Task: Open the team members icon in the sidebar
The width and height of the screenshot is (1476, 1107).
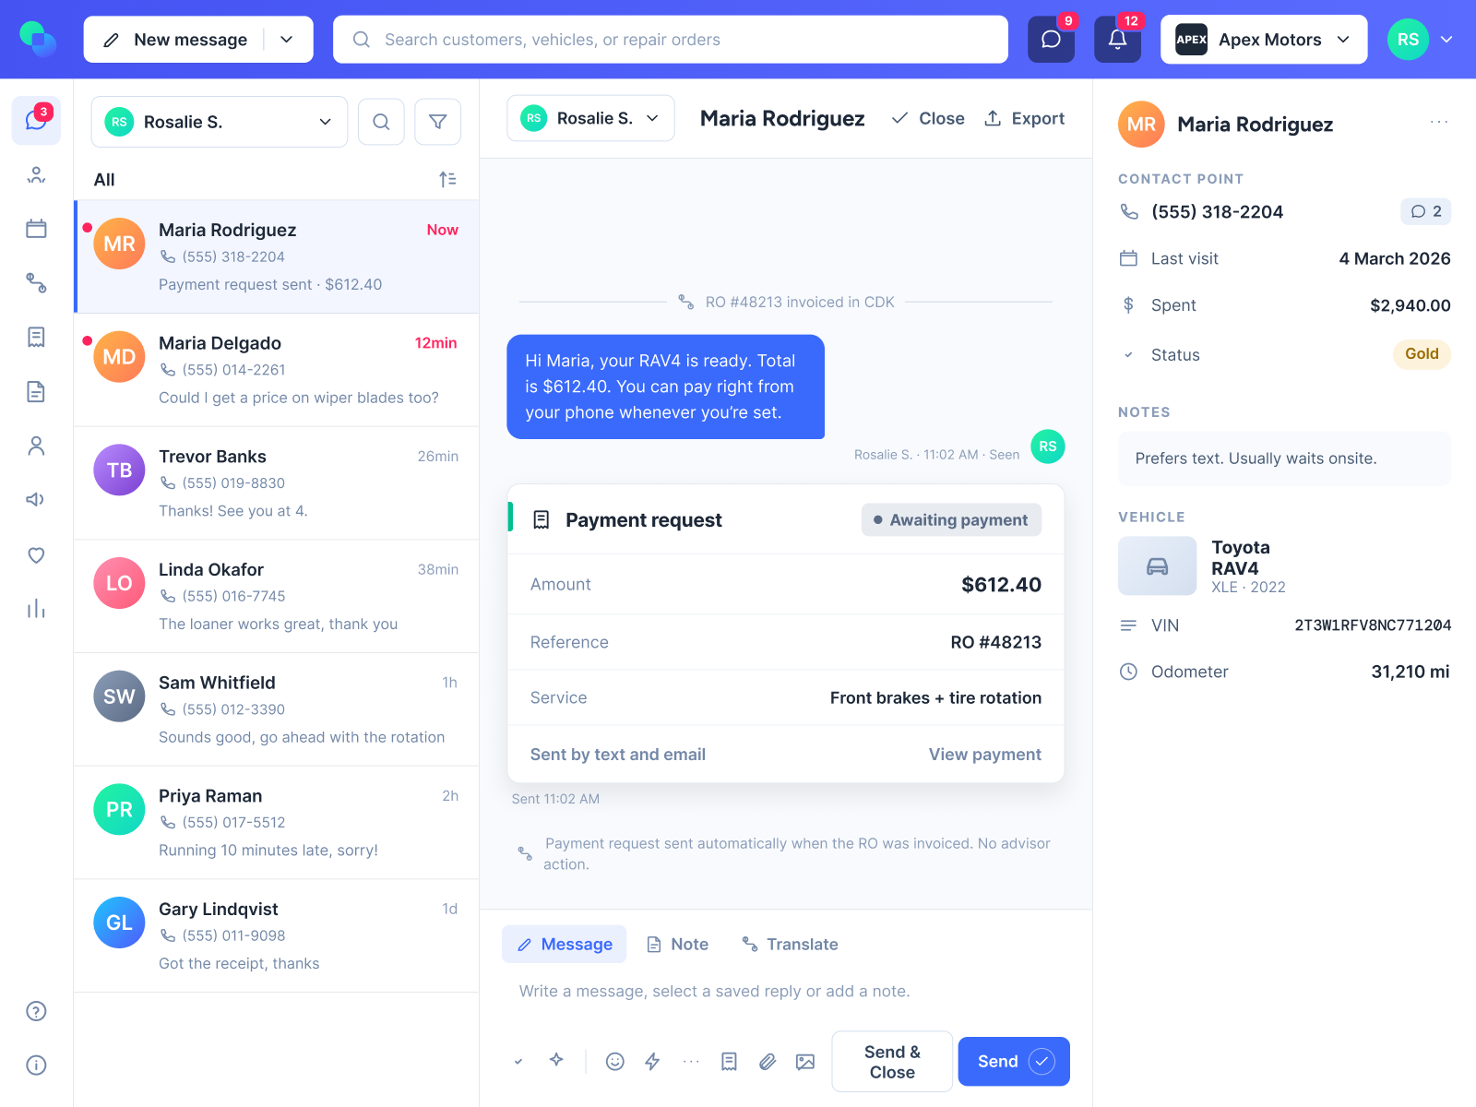Action: 36,175
